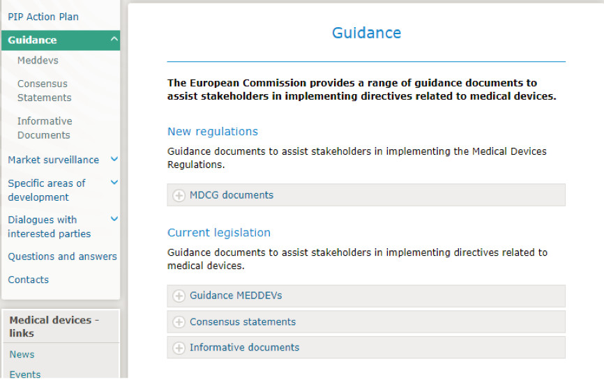604x382 pixels.
Task: Click the plus icon beside Consensus statements
Action: tap(179, 323)
